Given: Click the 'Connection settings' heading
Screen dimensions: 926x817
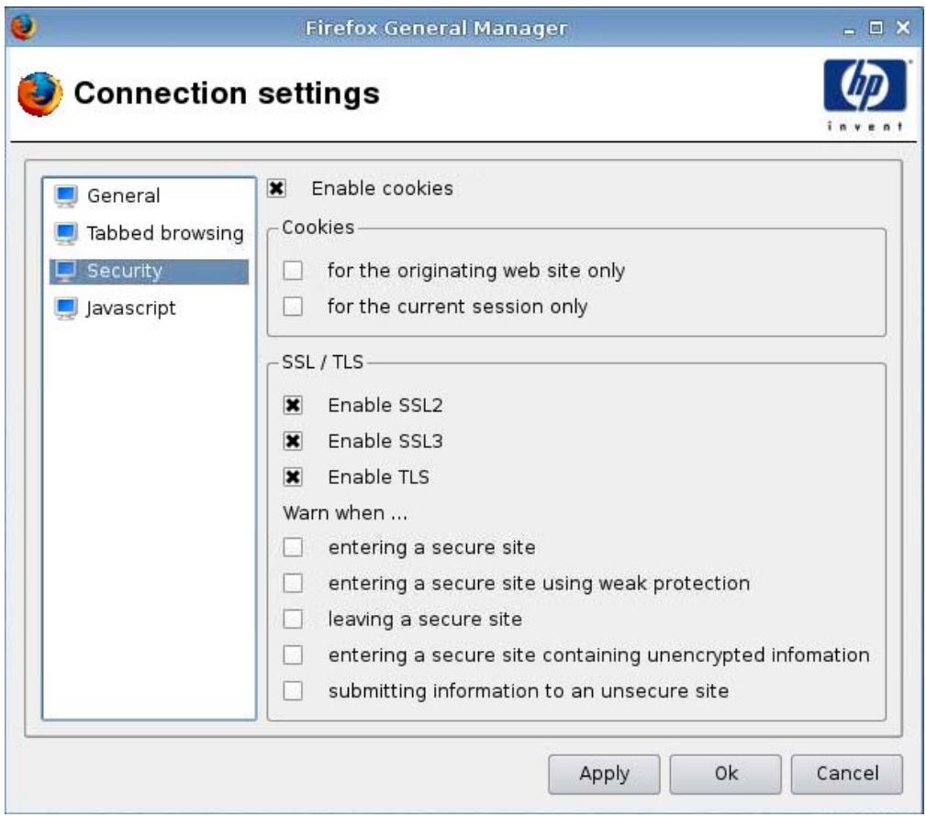Looking at the screenshot, I should tap(227, 94).
